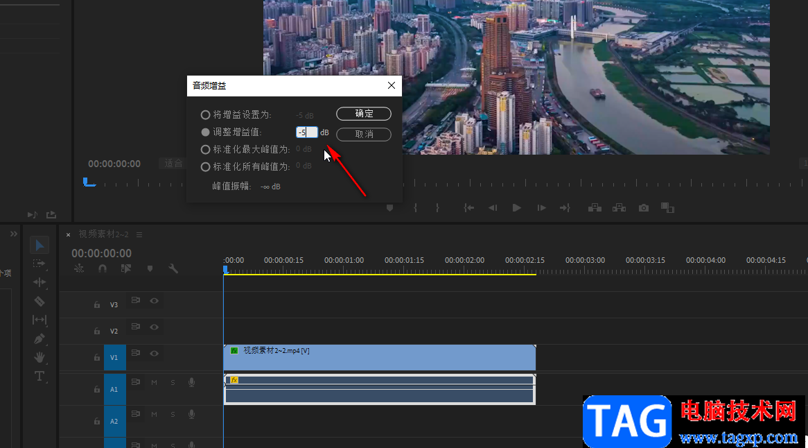Toggle V1 track output eye
Viewport: 808px width, 448px height.
154,353
